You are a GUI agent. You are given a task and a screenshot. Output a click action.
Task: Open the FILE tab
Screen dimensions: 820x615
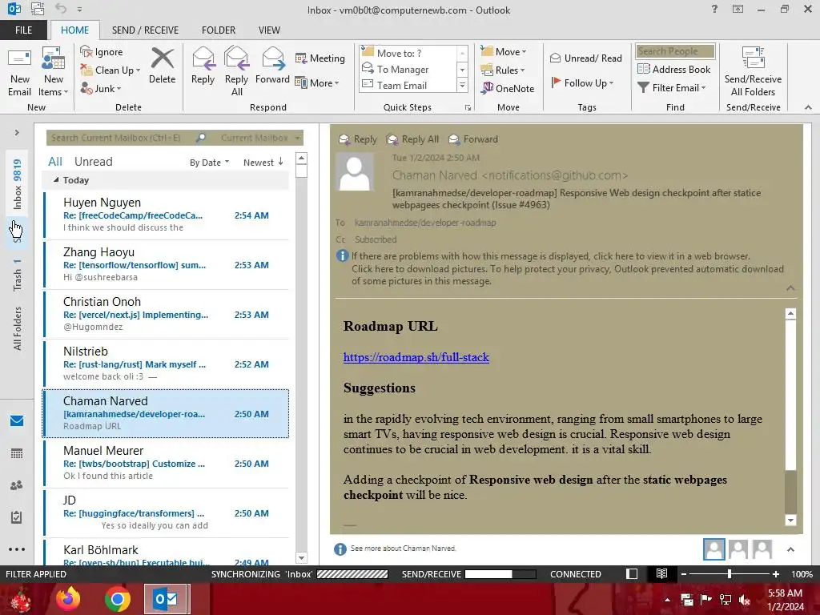tap(23, 30)
